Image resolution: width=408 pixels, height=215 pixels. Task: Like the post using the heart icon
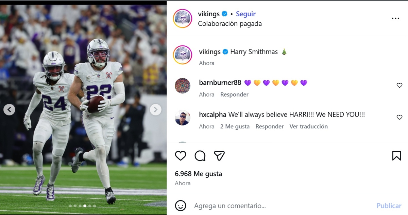(181, 156)
